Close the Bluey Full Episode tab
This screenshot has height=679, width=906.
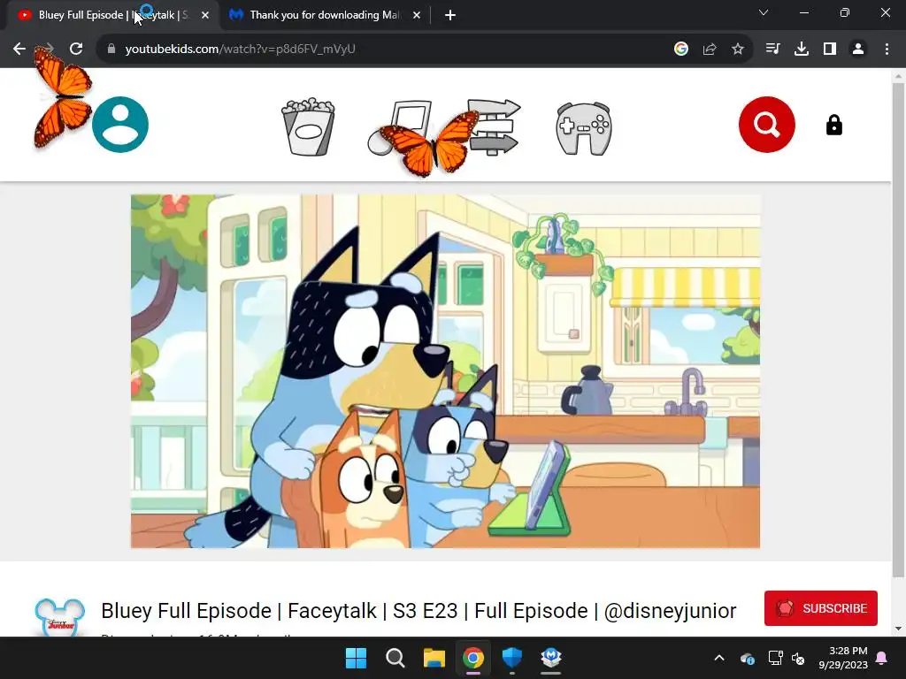[205, 16]
